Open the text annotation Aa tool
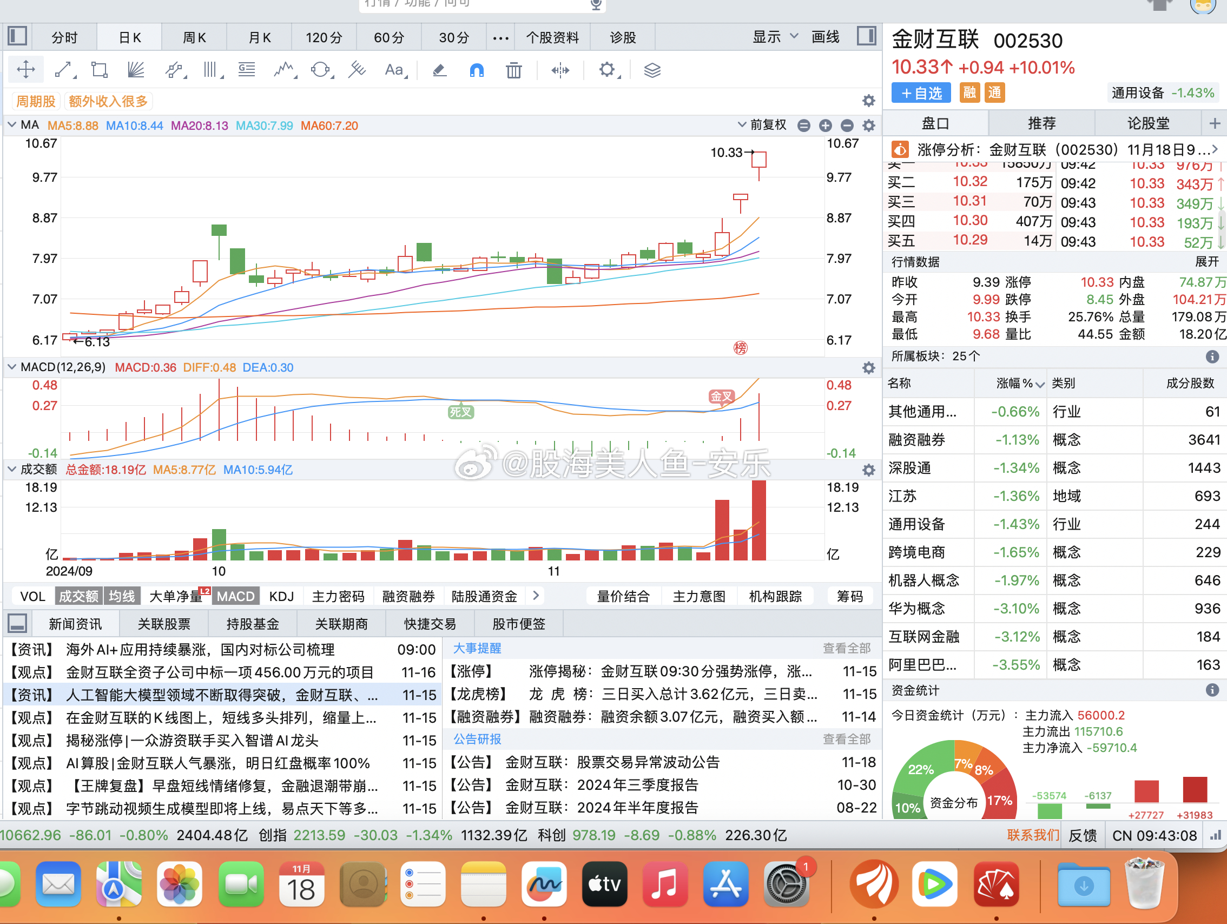This screenshot has height=924, width=1227. pos(394,70)
